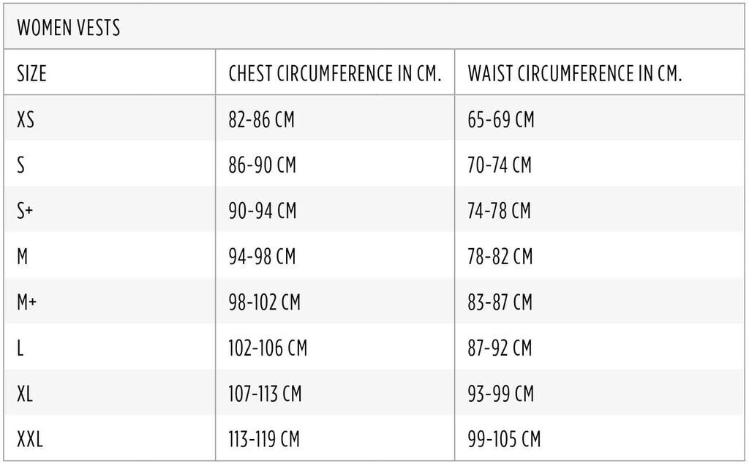Click the WOMEN VESTS table title
Viewport: 749px width, 464px height.
[68, 29]
